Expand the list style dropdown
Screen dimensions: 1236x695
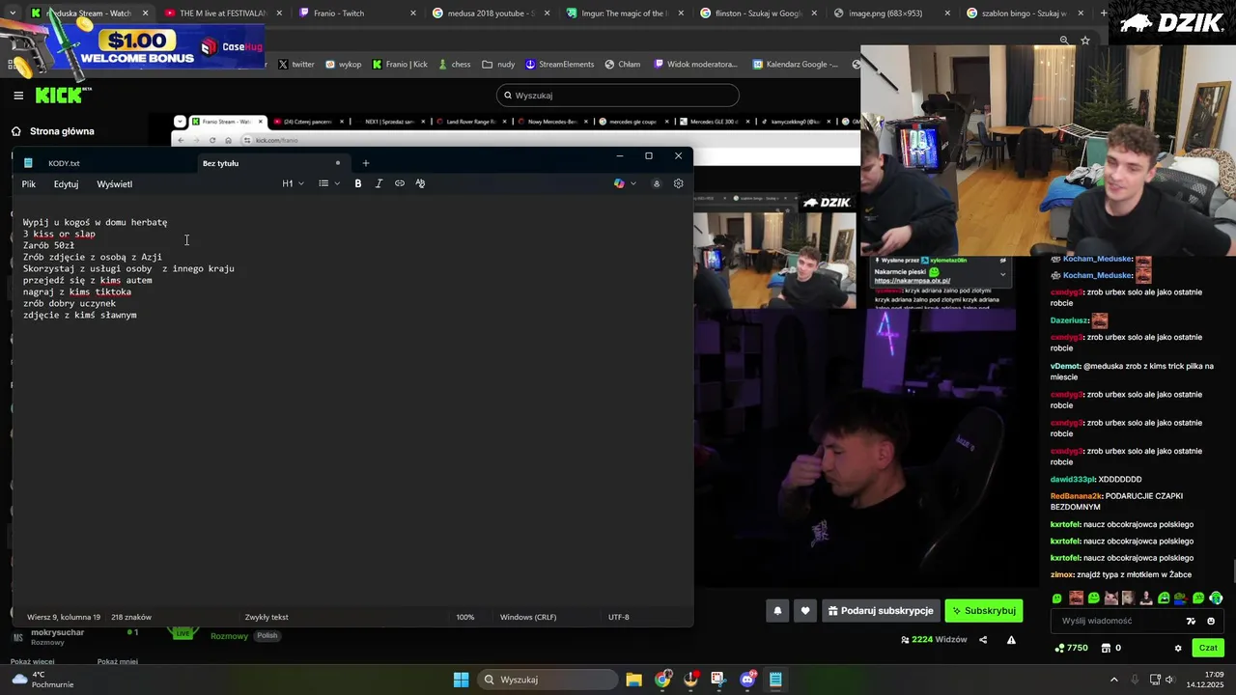click(329, 183)
